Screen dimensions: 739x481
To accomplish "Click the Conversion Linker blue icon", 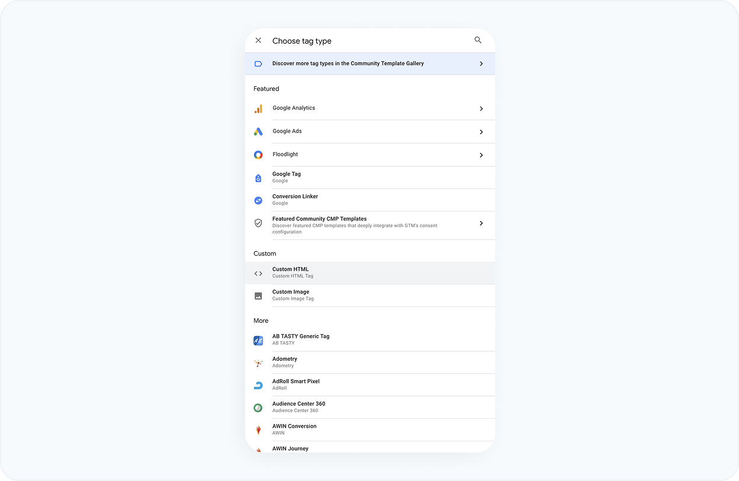I will tap(258, 200).
